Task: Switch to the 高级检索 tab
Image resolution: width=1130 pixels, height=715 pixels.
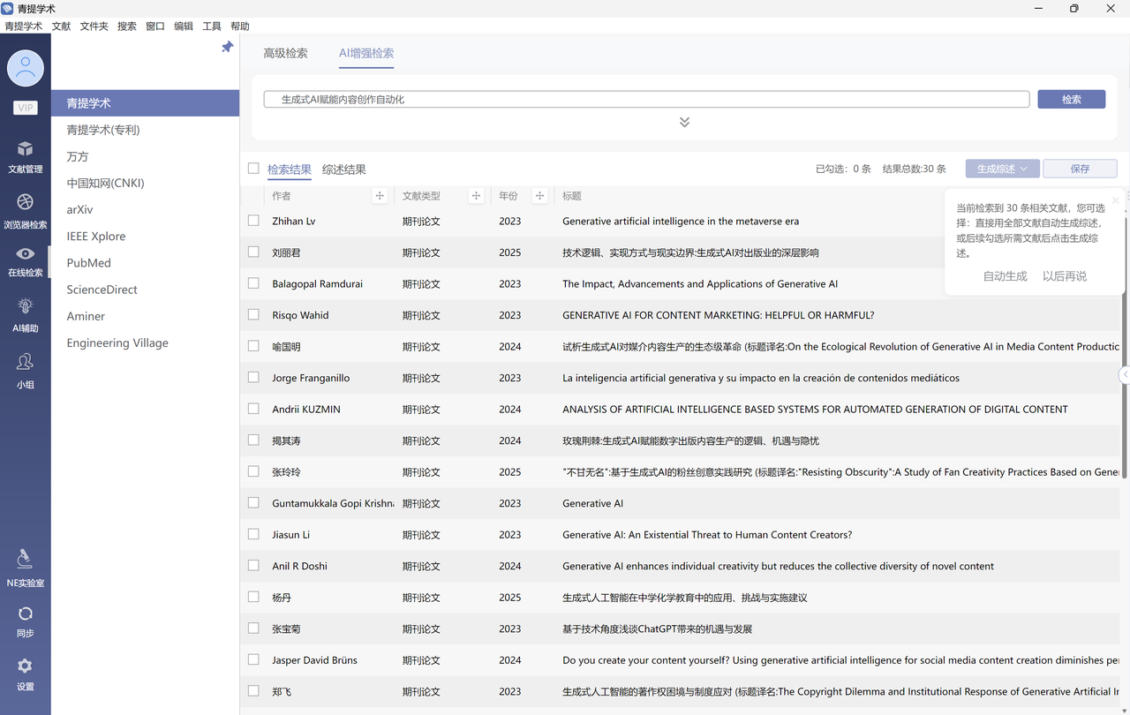Action: click(285, 53)
